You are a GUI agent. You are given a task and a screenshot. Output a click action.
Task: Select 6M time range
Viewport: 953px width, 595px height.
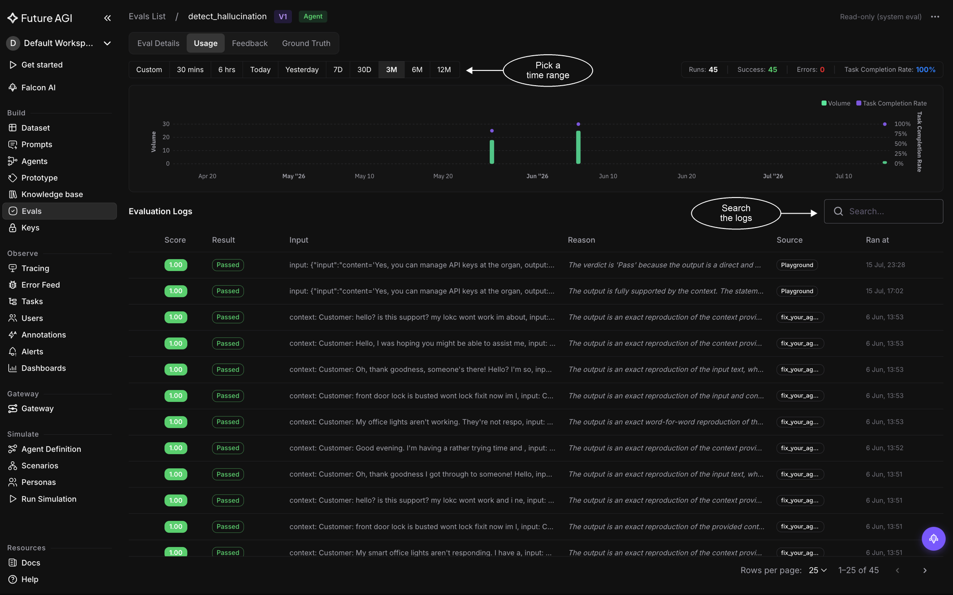[417, 69]
